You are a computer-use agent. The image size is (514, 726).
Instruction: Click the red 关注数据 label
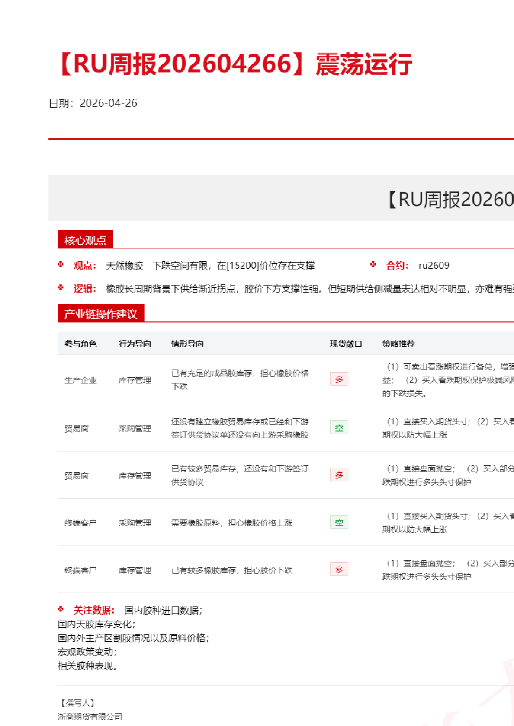tap(94, 610)
